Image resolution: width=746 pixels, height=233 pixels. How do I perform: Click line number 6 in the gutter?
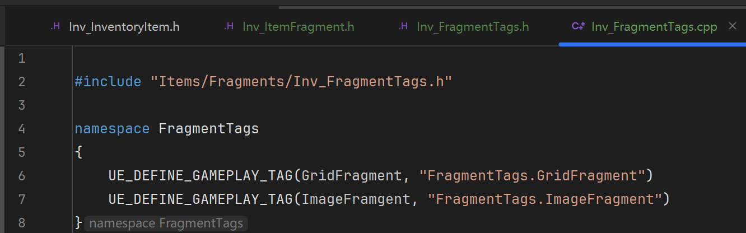point(22,176)
